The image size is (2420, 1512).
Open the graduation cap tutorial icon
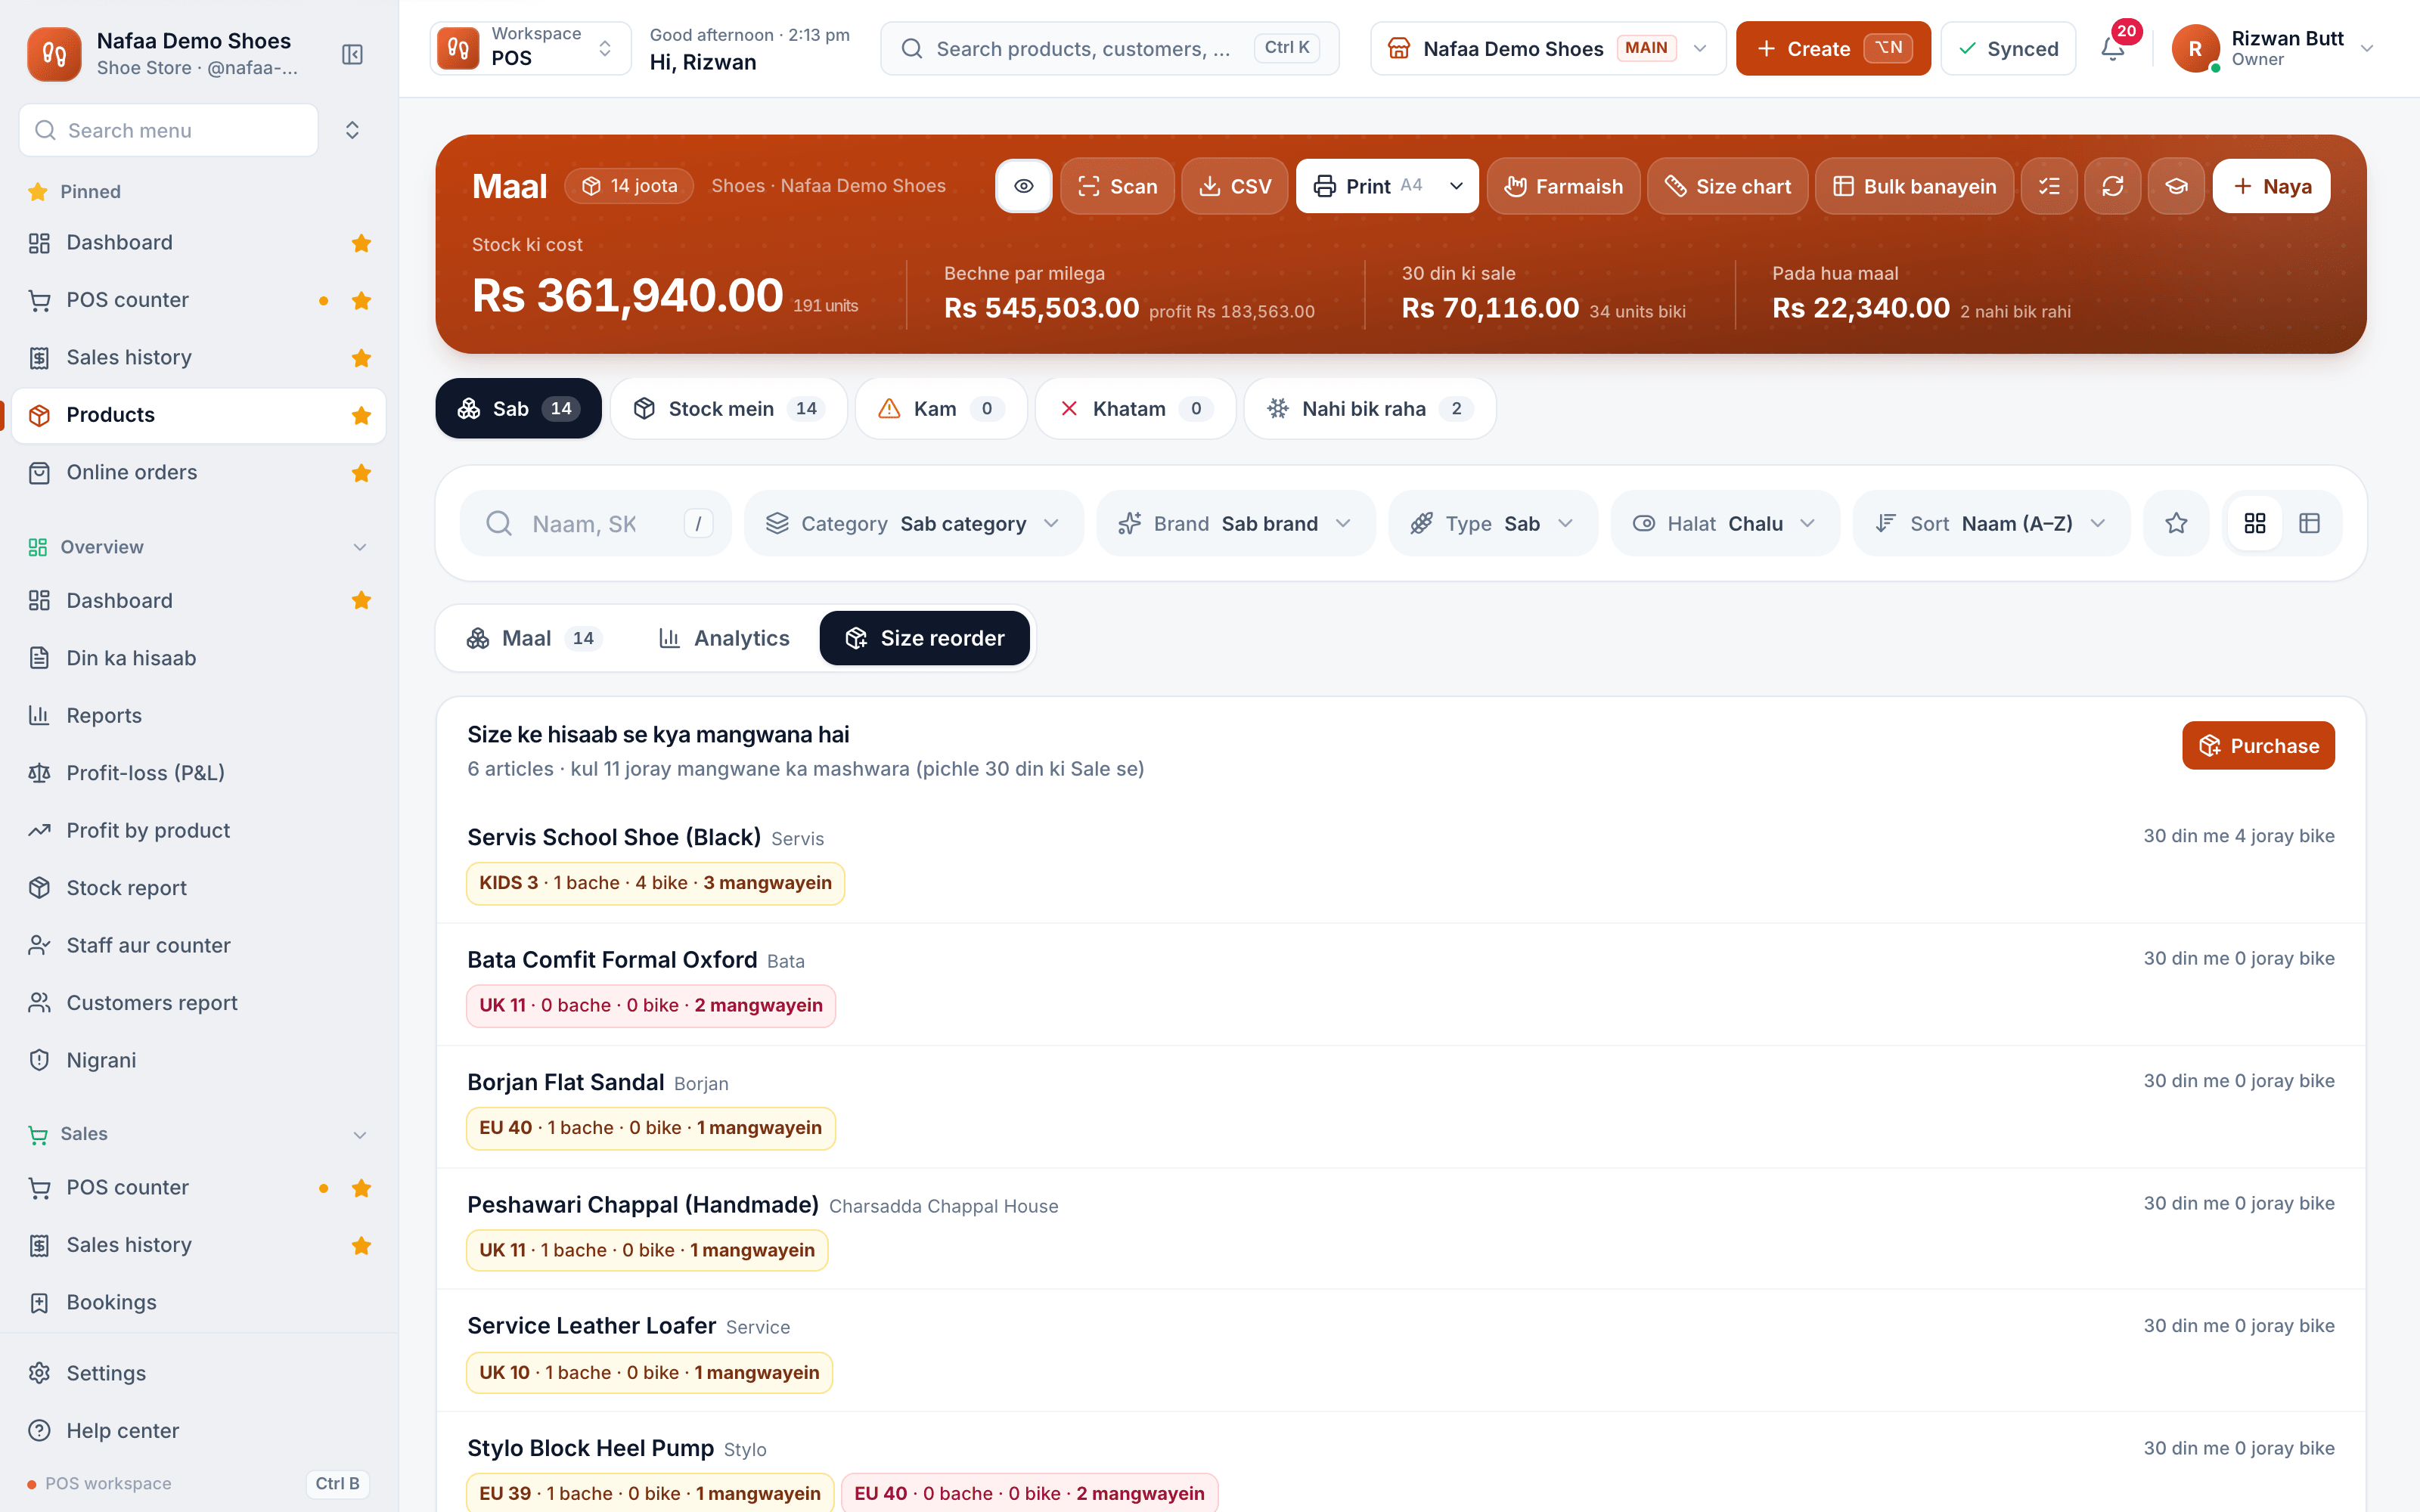coord(2176,186)
